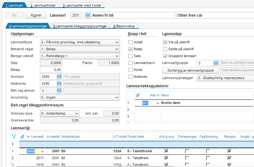This screenshot has height=167, width=254.
Task: Expand dropdown arrow beside Akk.nr 901
Action: tap(158, 103)
